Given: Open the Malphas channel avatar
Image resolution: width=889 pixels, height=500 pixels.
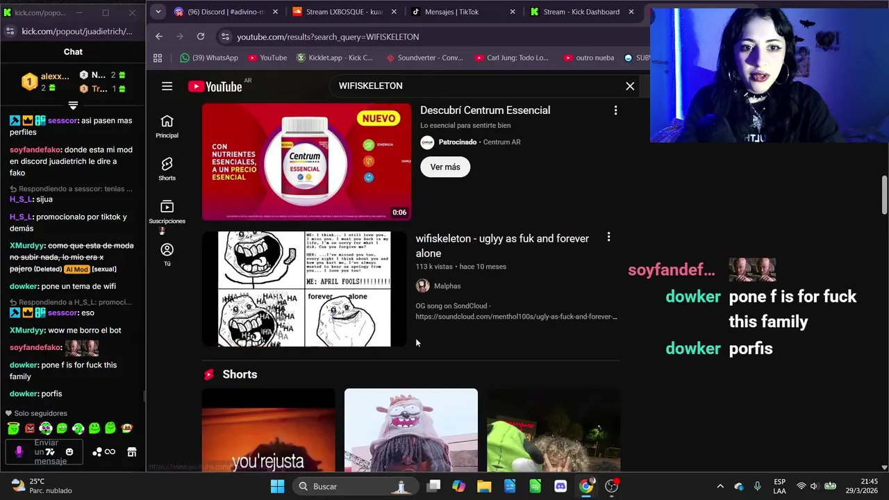Looking at the screenshot, I should 423,286.
